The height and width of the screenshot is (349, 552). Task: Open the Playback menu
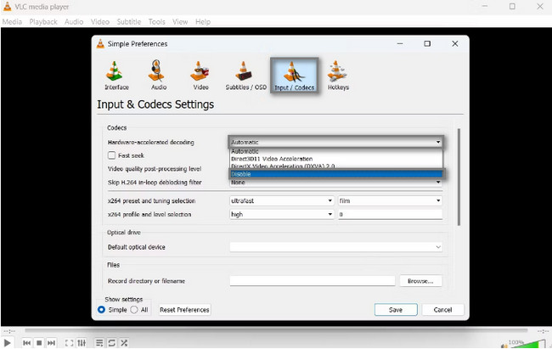click(43, 22)
